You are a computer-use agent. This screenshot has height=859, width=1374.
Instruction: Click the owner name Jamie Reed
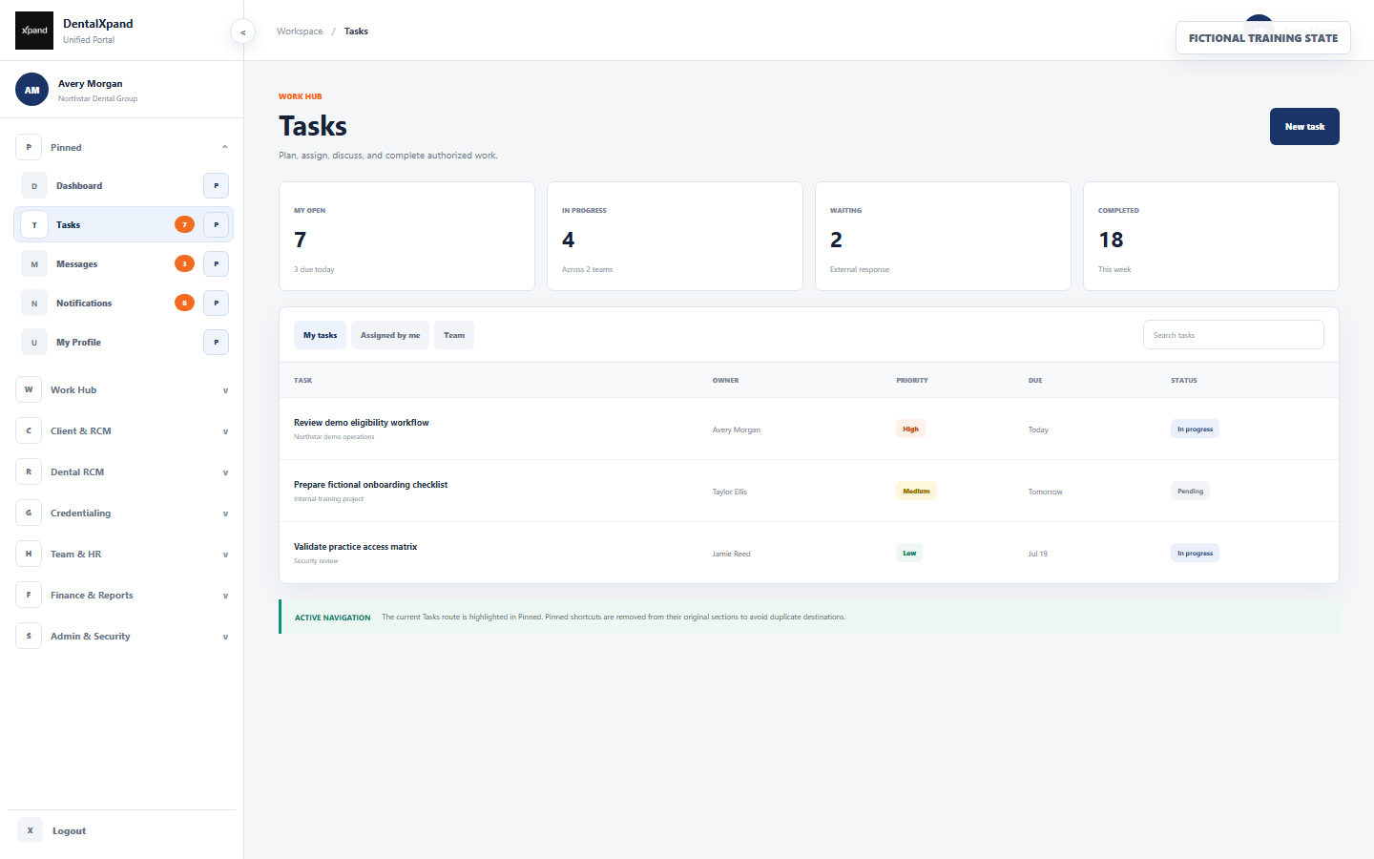pos(731,554)
